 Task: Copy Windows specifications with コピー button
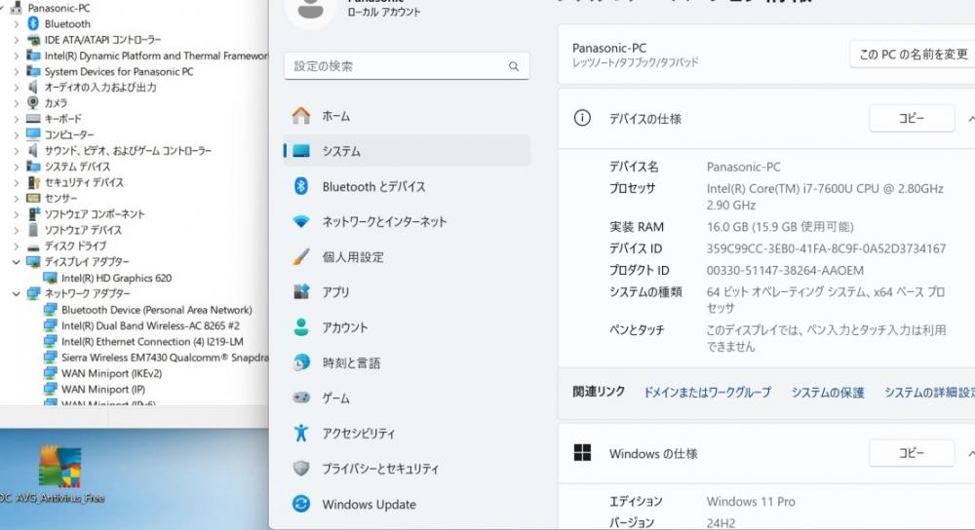(x=912, y=453)
